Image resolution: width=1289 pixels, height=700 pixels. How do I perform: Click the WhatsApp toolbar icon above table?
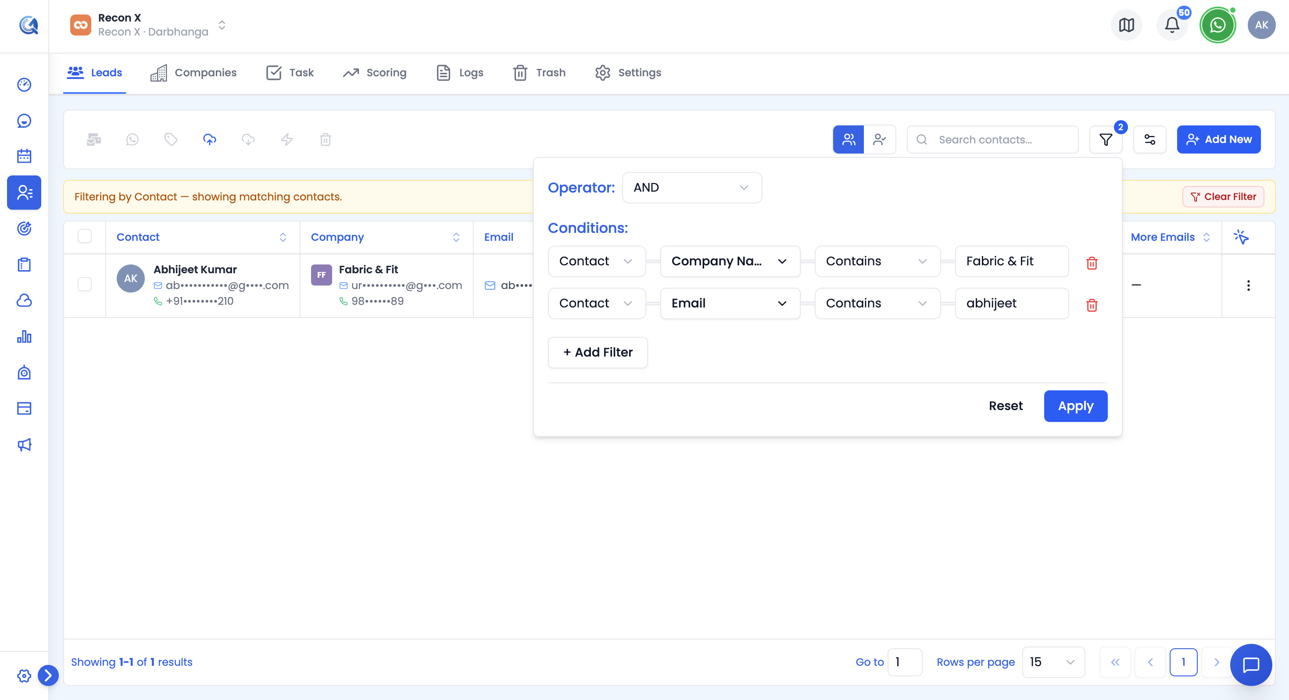click(x=132, y=139)
